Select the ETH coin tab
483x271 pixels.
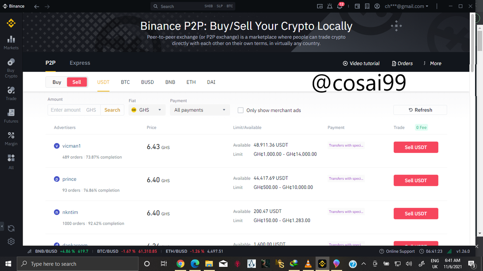click(x=191, y=82)
